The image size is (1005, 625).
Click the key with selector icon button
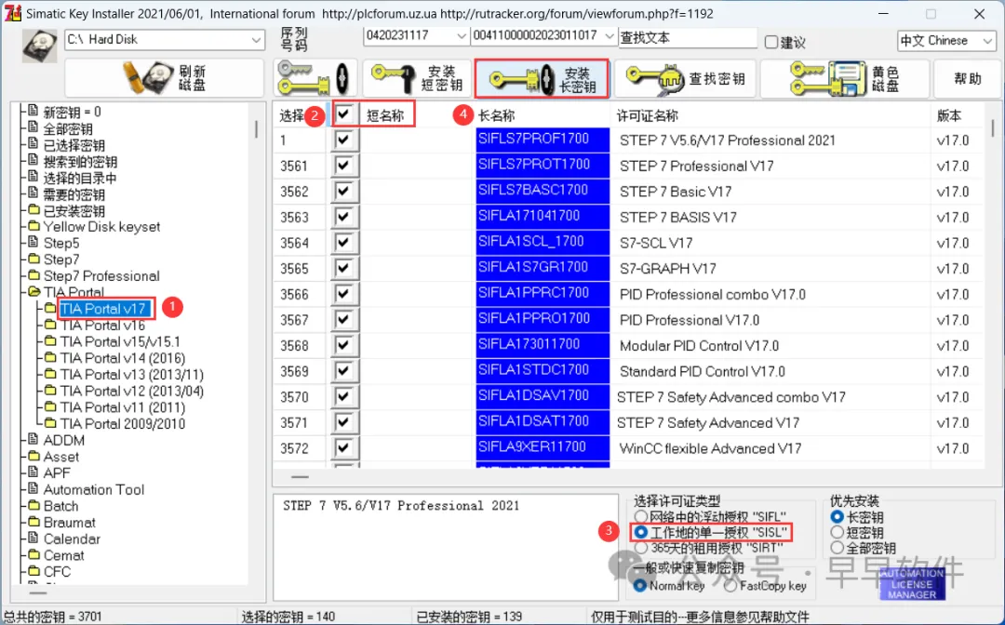click(315, 78)
